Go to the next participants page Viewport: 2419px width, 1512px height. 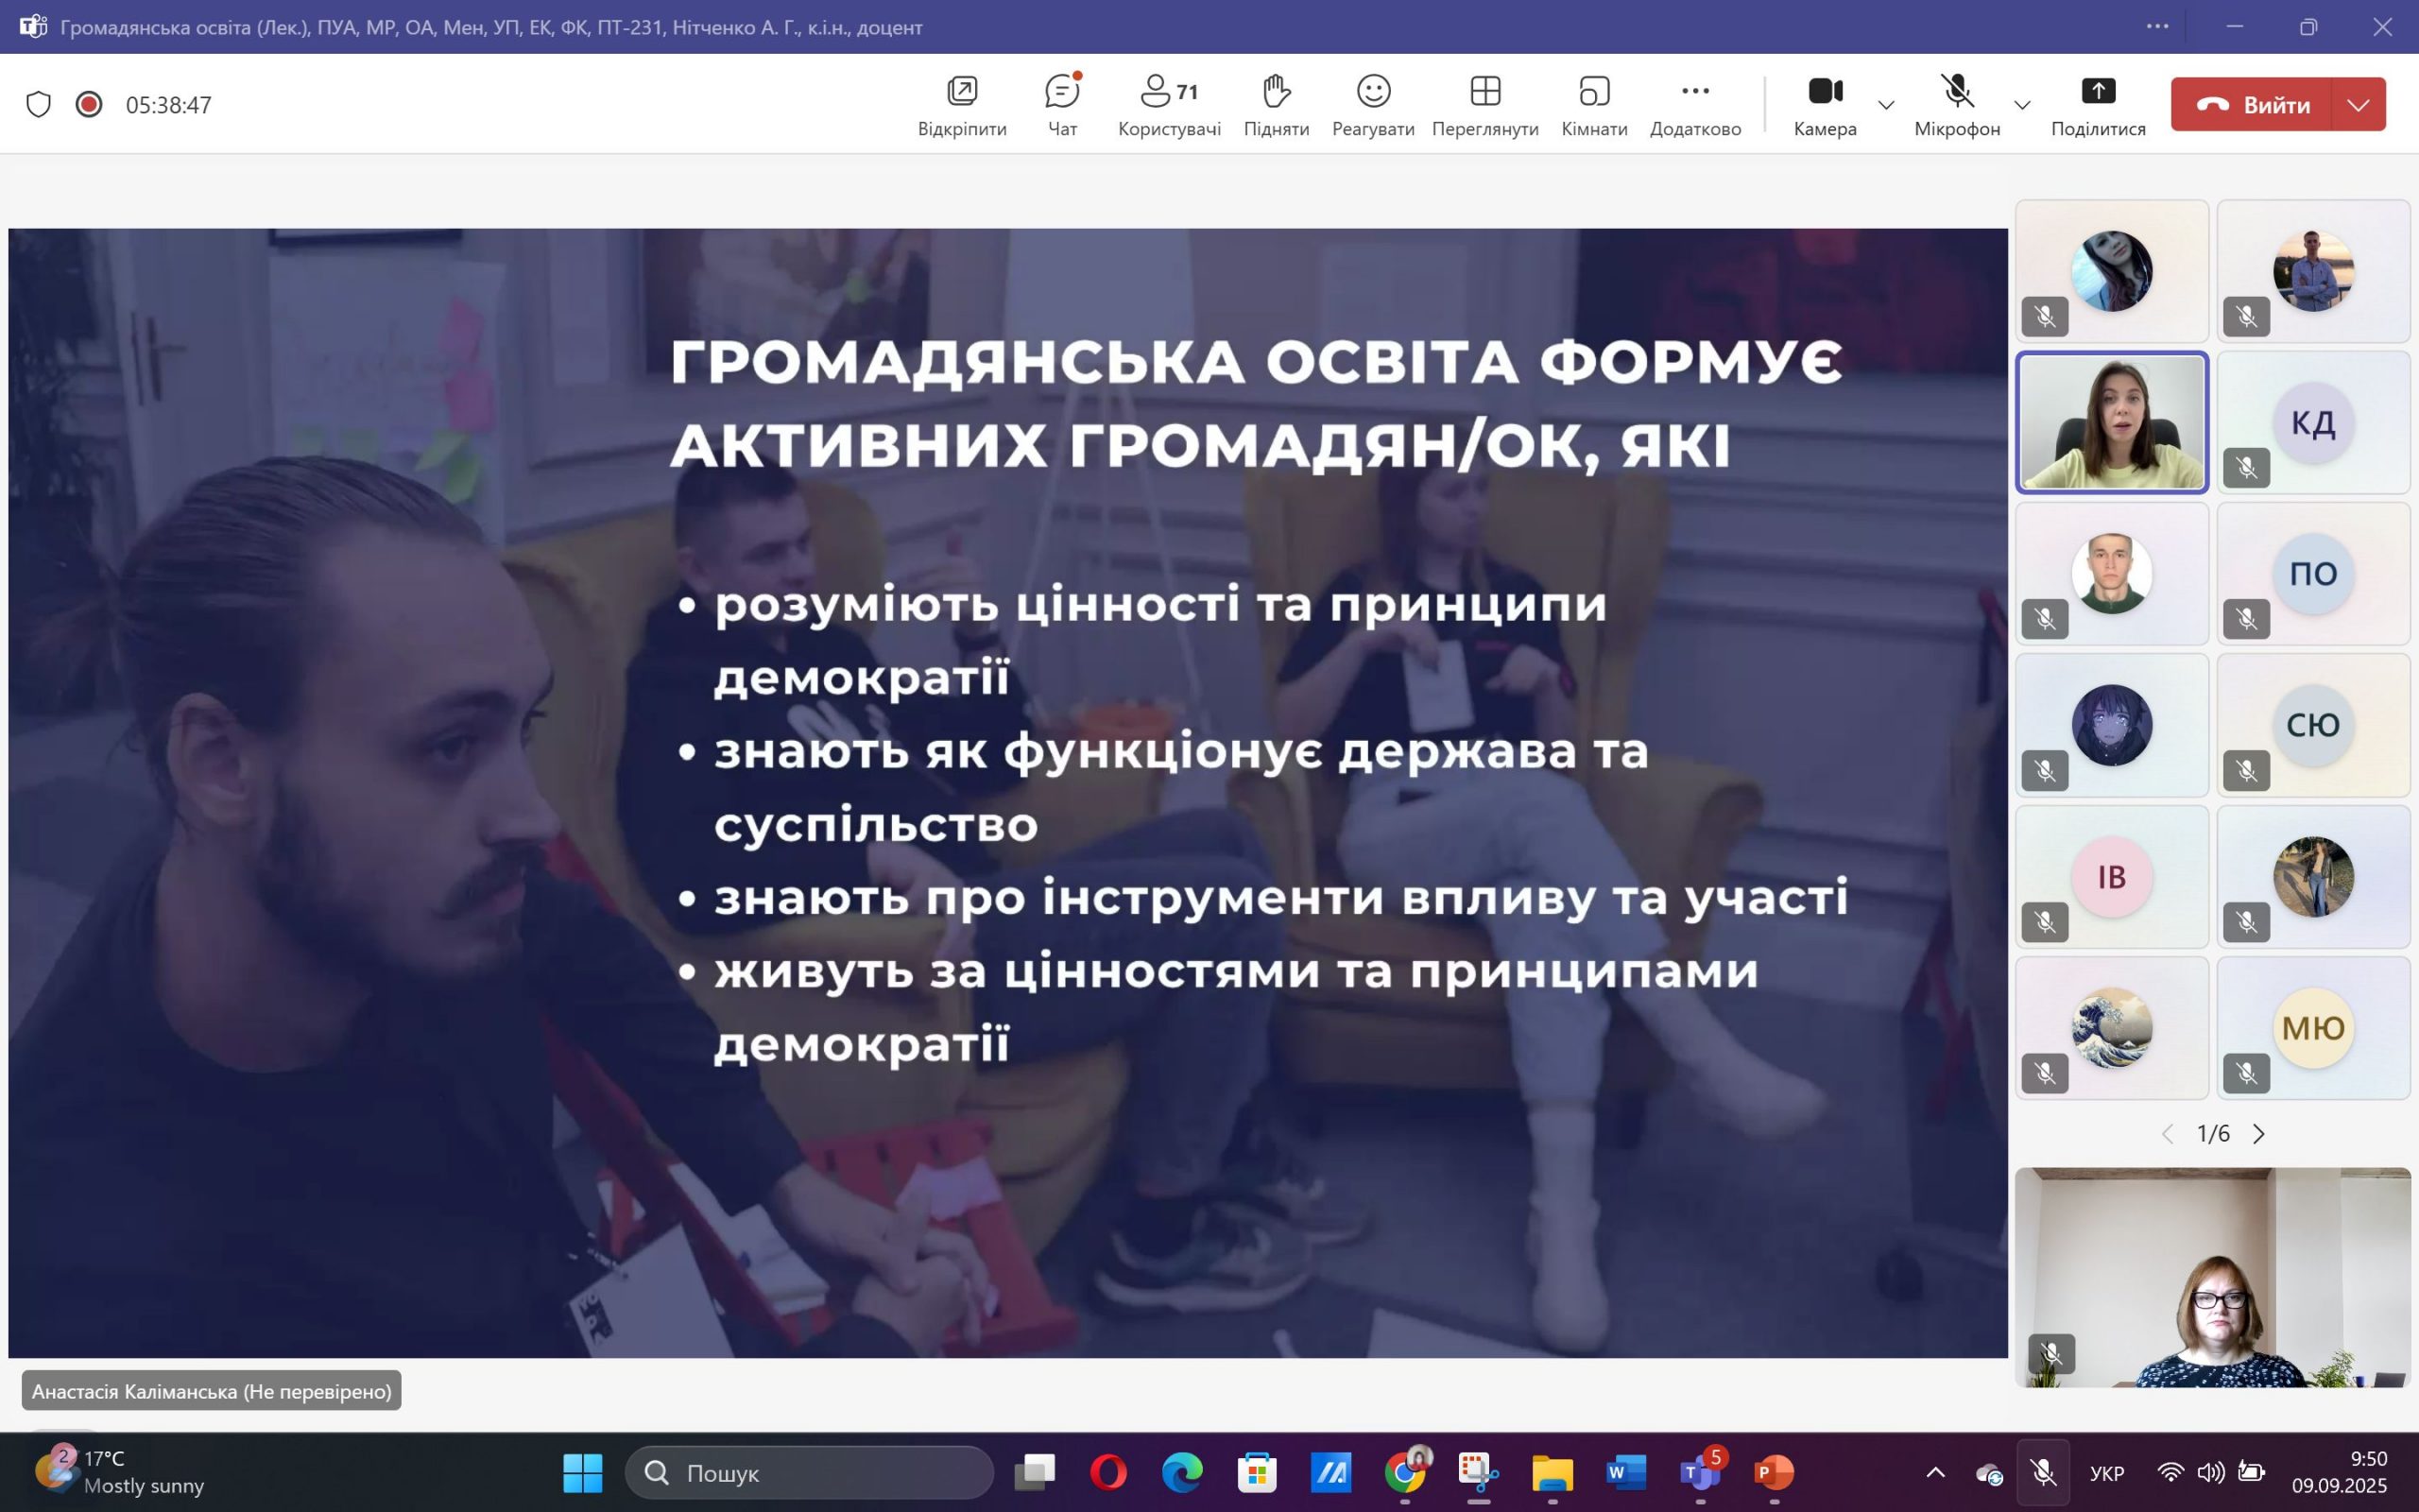2258,1133
